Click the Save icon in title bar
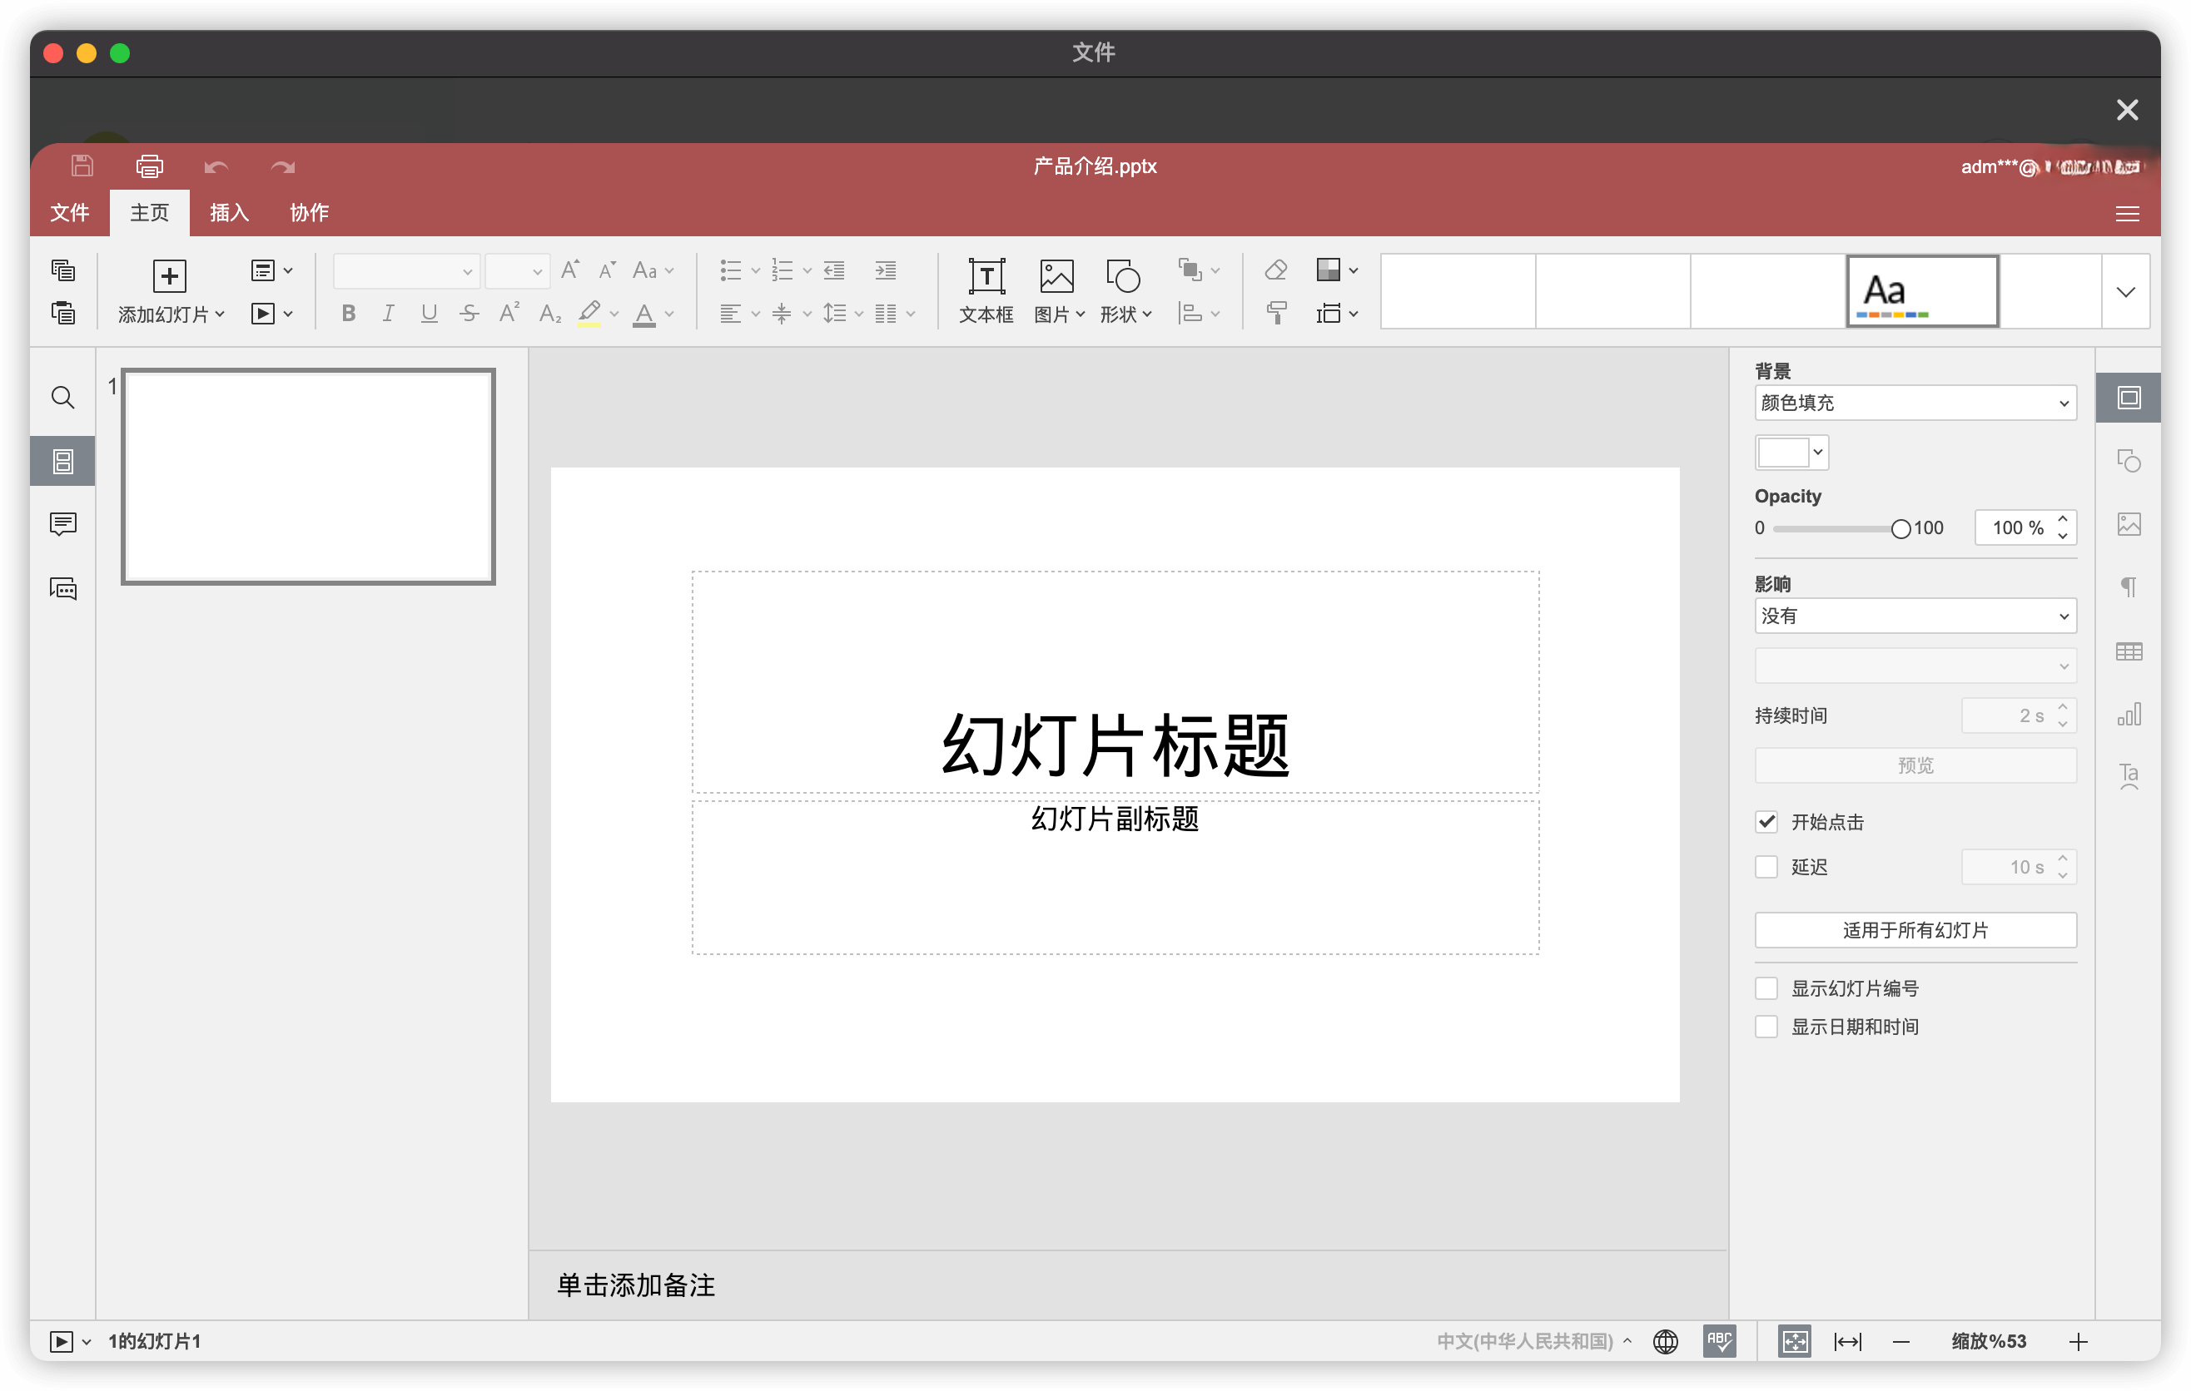The width and height of the screenshot is (2191, 1391). (x=82, y=166)
